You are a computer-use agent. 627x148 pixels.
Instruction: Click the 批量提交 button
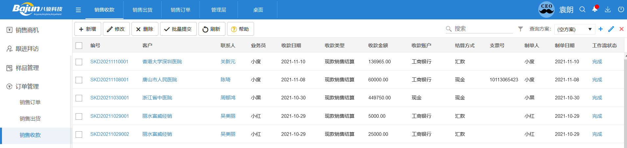click(178, 29)
